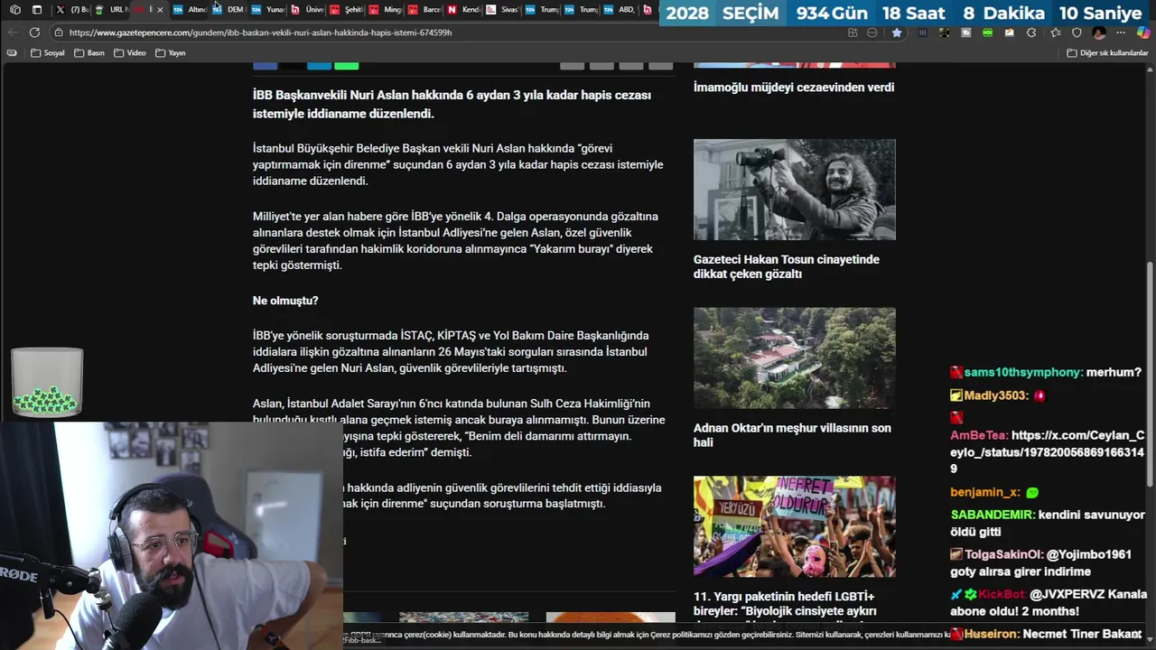Viewport: 1156px width, 650px height.
Task: Switch to the Sivas tab
Action: pos(503,10)
